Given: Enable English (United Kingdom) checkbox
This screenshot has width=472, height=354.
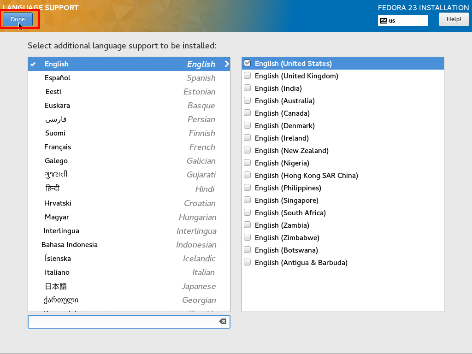Looking at the screenshot, I should (x=248, y=76).
